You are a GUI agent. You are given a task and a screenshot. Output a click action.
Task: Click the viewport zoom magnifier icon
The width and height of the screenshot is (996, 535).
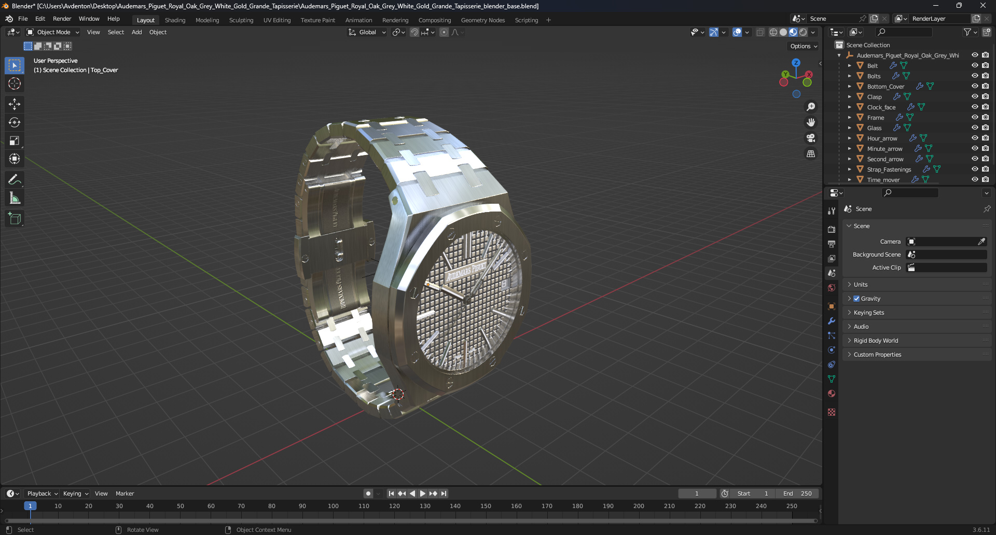[810, 107]
